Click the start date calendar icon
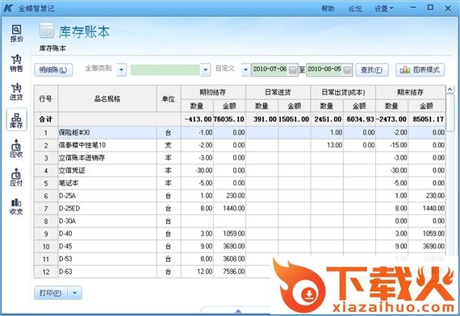The image size is (460, 316). point(293,70)
